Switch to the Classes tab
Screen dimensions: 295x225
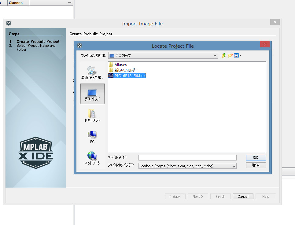[x=16, y=3]
